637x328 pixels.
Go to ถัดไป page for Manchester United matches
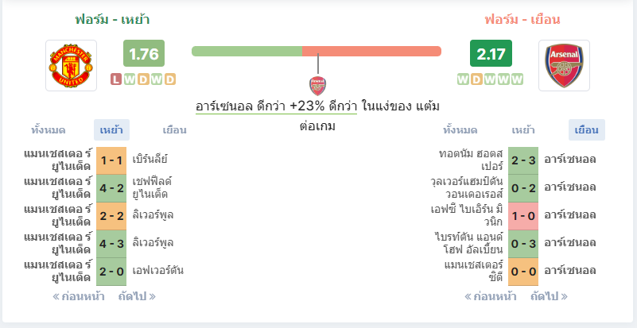[137, 297]
